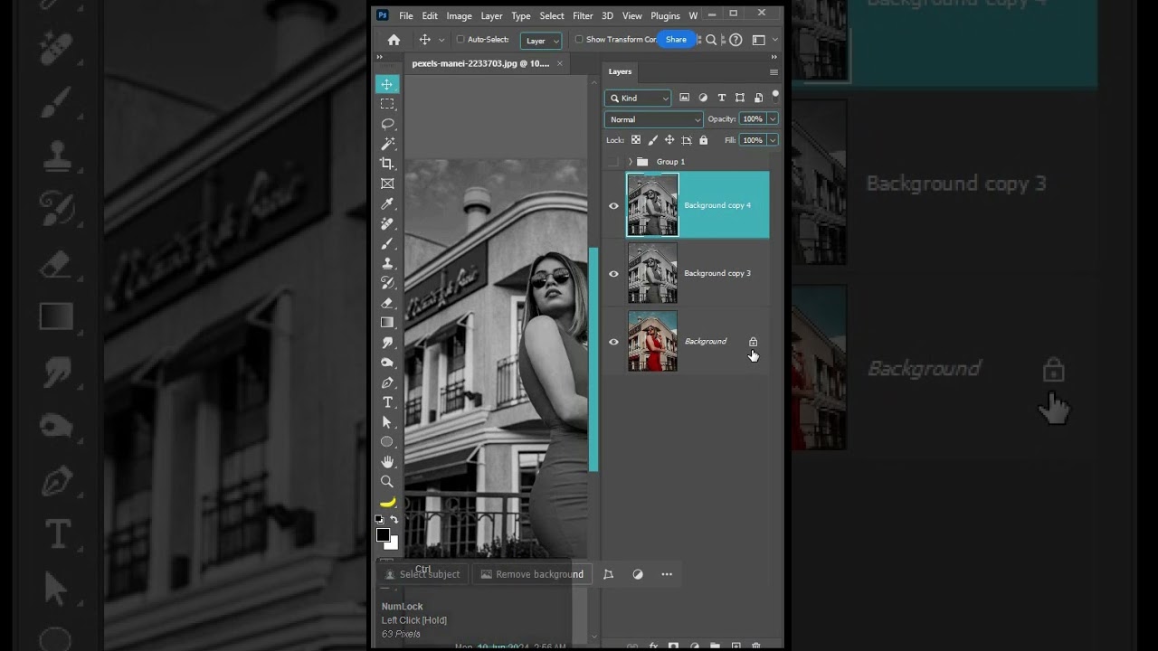Pick the Eyedropper tool

pyautogui.click(x=387, y=203)
